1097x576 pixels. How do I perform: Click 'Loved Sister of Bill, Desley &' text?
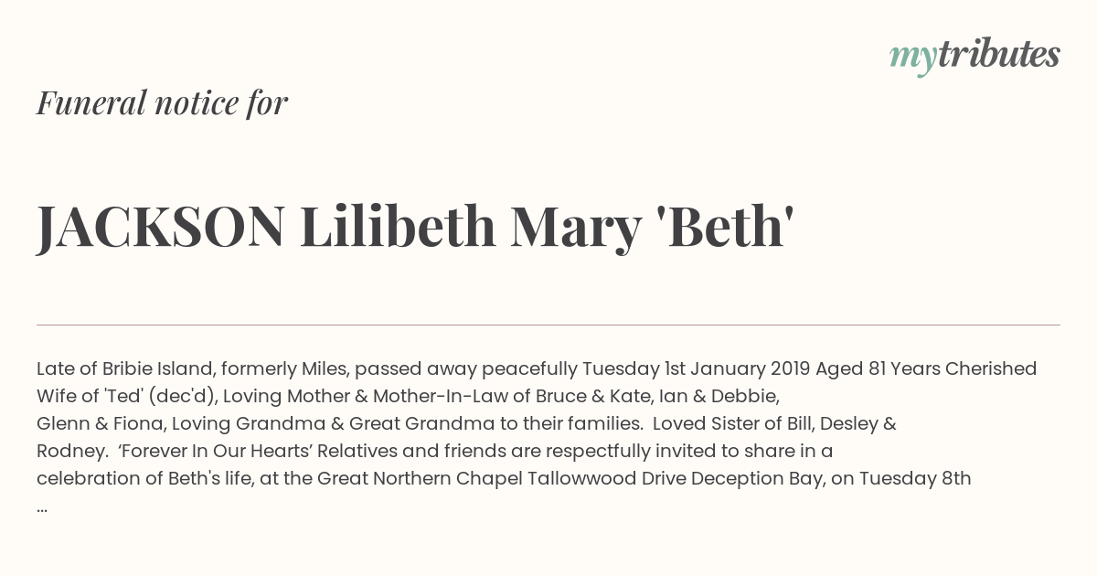pos(773,424)
